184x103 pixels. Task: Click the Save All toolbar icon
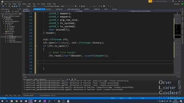[x=17, y=6]
